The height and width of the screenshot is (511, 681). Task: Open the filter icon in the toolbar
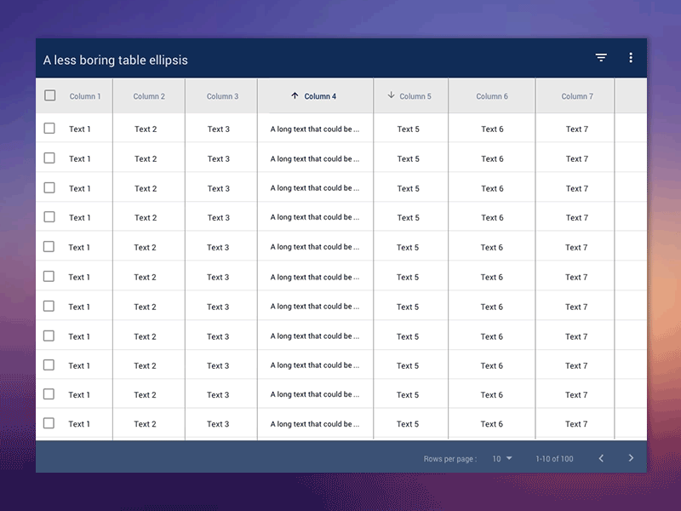point(601,57)
